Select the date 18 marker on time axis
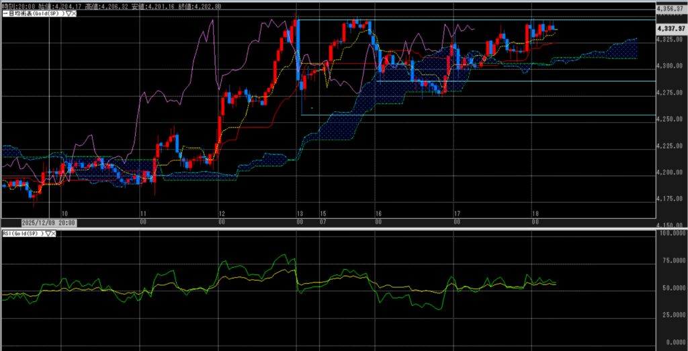This screenshot has width=688, height=351. (533, 212)
